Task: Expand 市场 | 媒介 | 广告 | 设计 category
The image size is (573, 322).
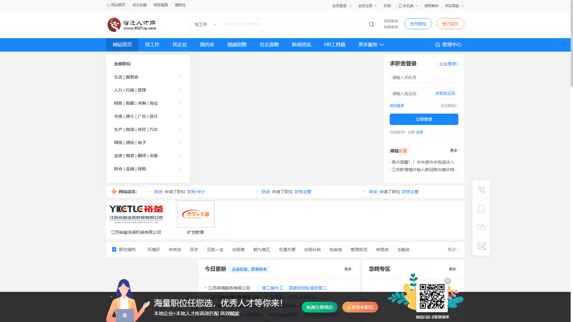Action: pos(148,116)
